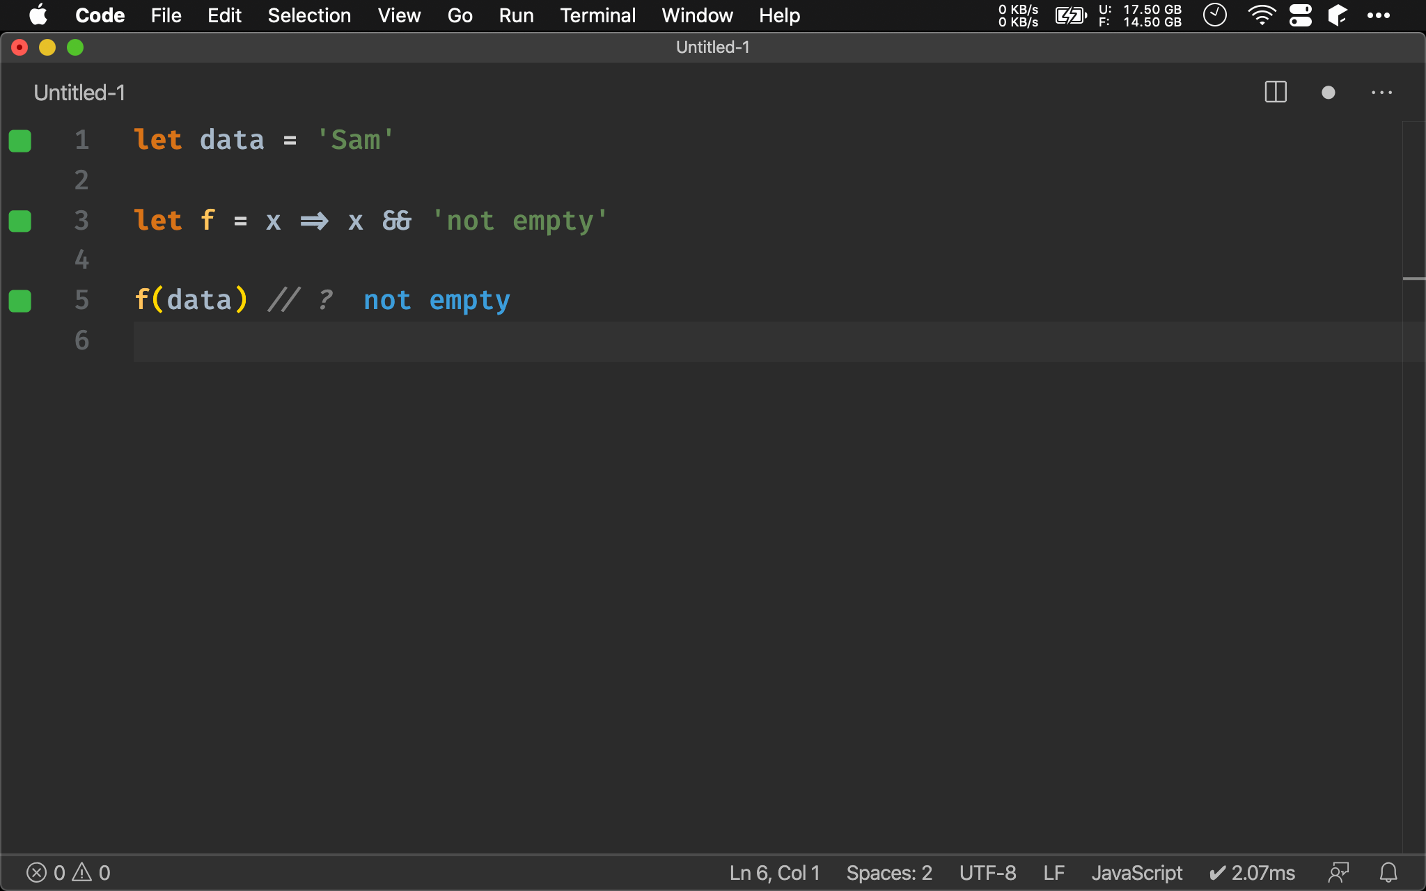
Task: Click green coverage indicator on line 3
Action: [x=20, y=221]
